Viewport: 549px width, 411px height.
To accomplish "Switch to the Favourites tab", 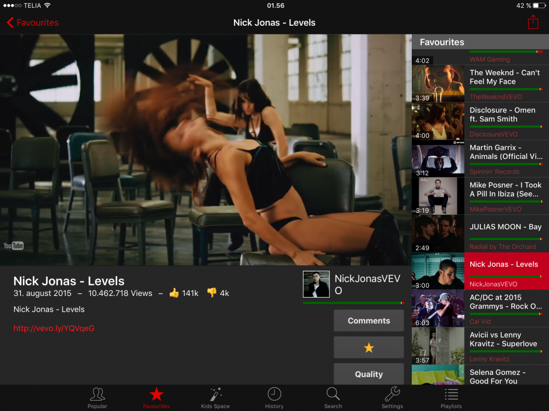I will (156, 398).
